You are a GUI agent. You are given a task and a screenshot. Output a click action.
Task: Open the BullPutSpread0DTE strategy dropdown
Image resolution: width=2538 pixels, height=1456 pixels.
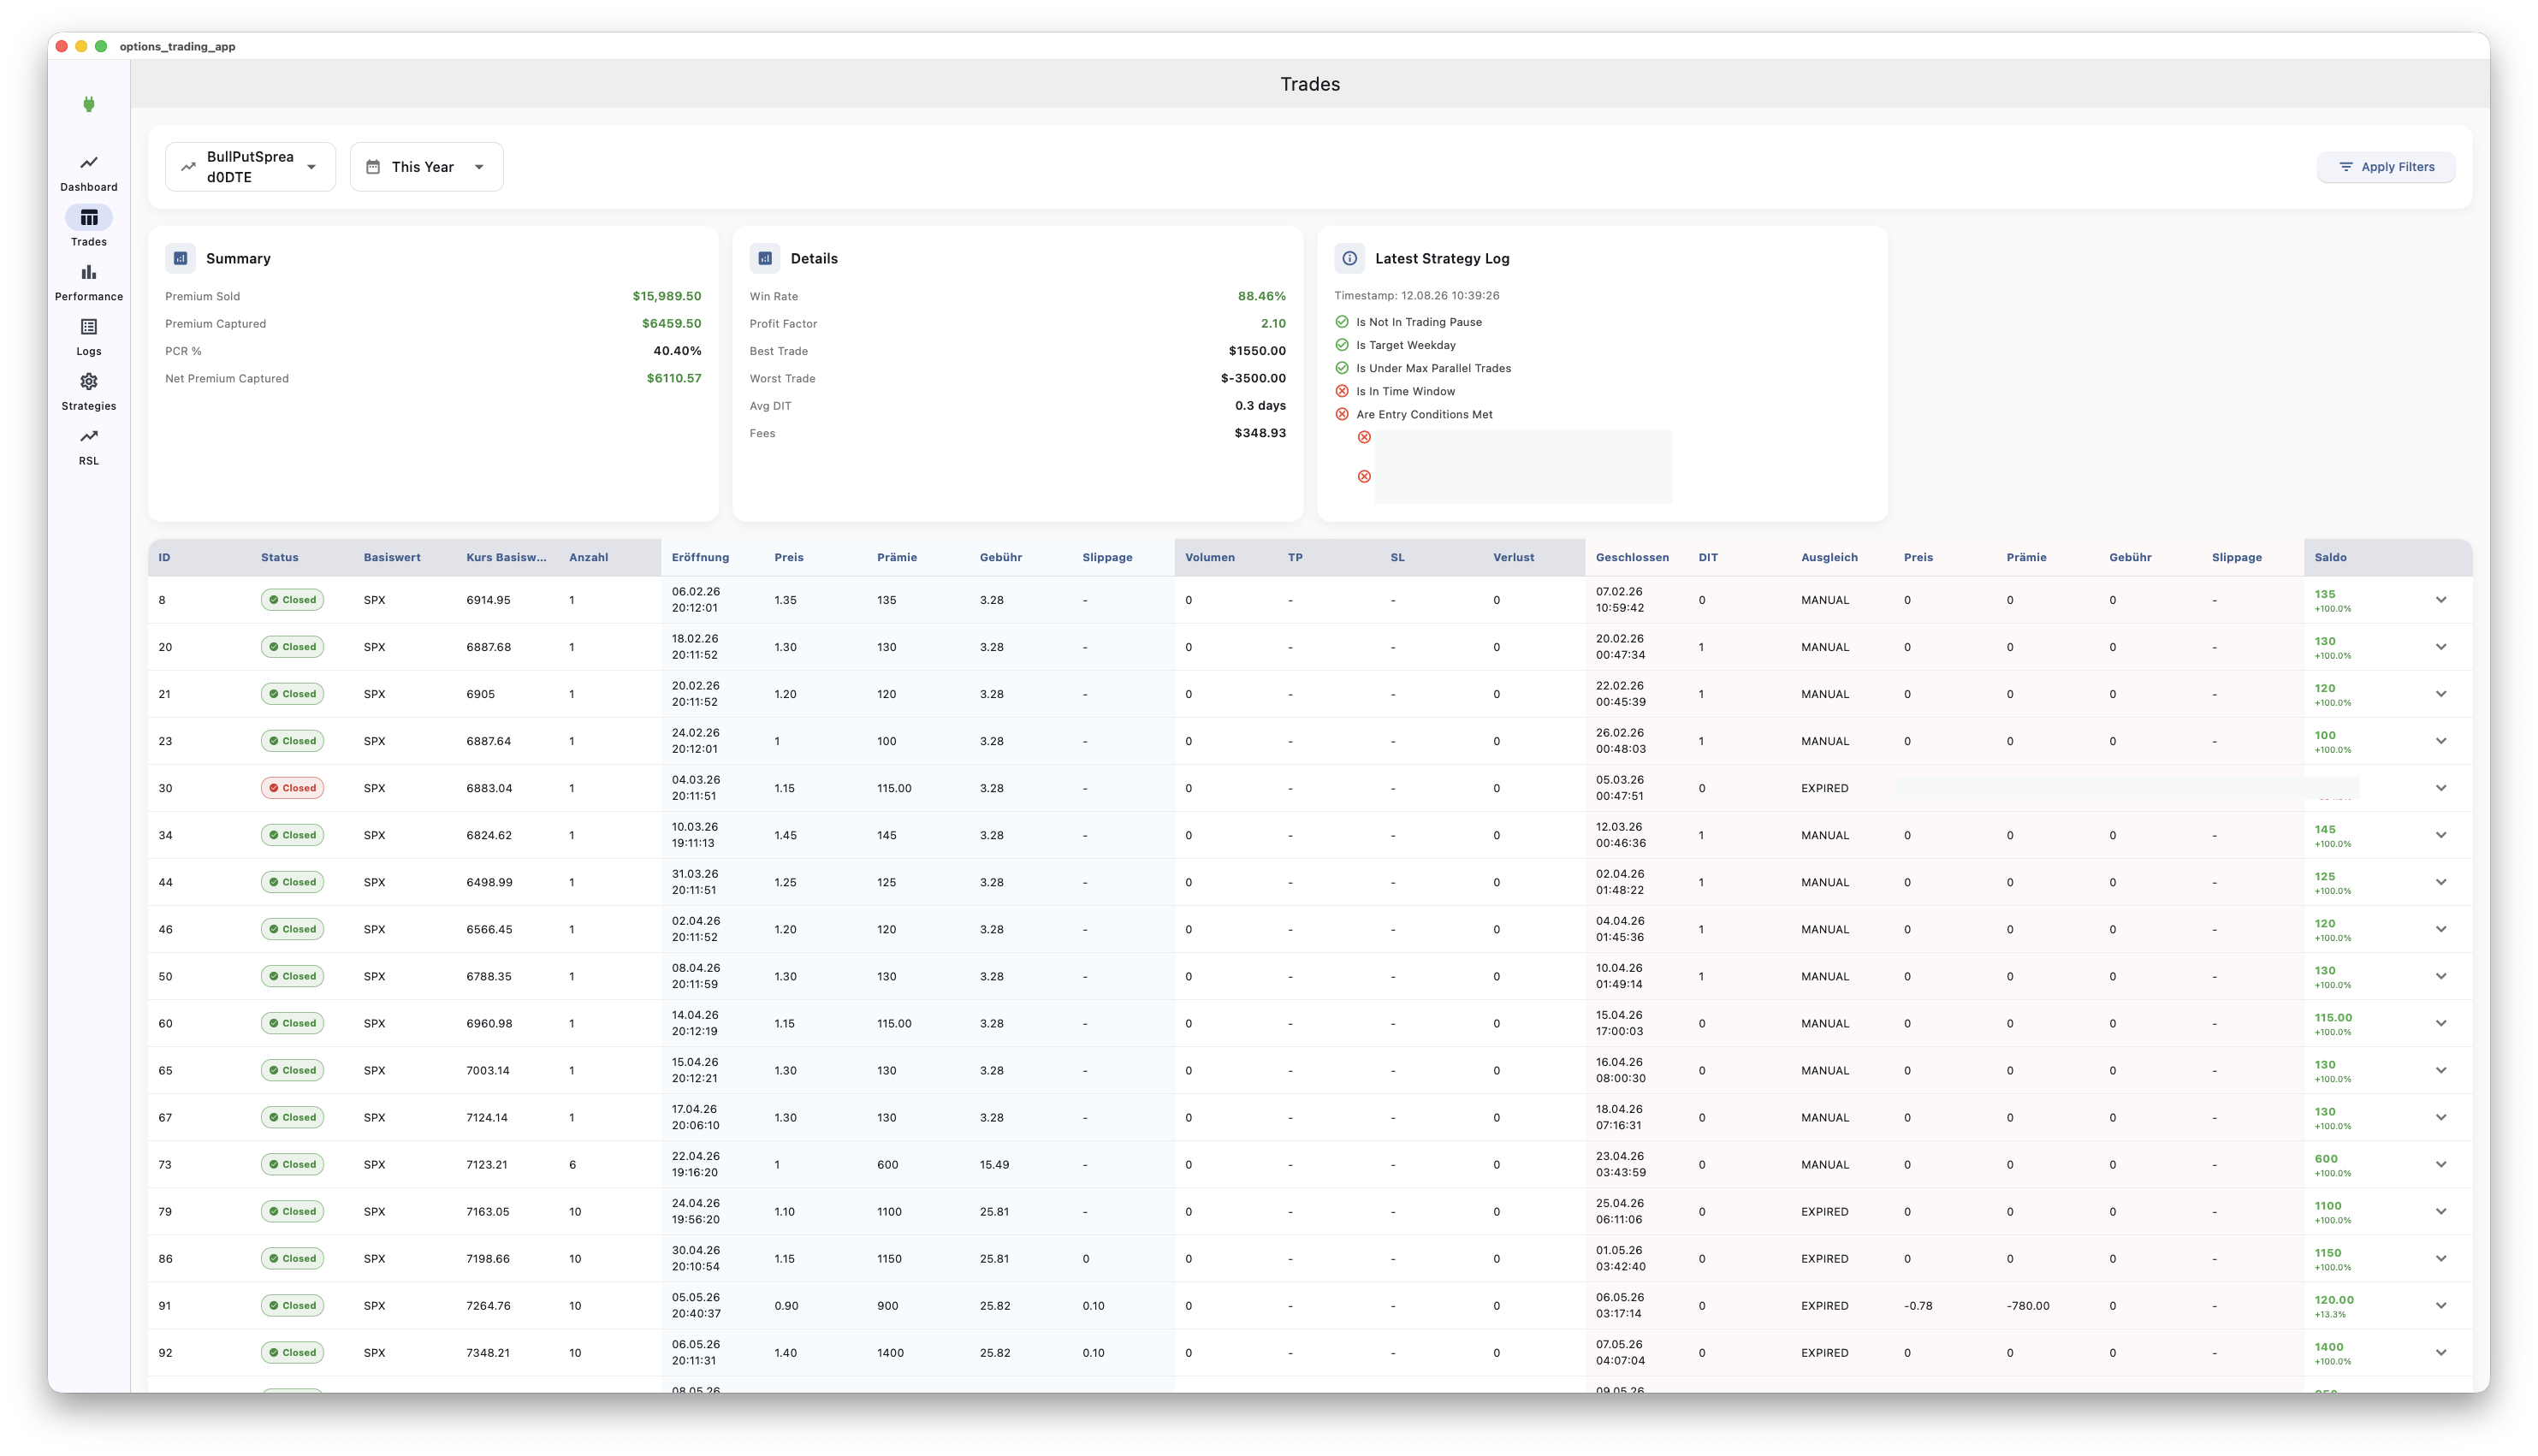250,167
